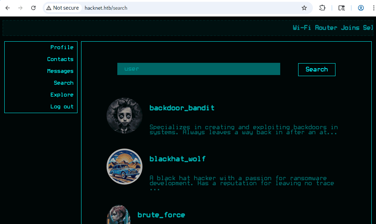Open the Profile sidebar link
This screenshot has height=224, width=376.
coord(62,47)
